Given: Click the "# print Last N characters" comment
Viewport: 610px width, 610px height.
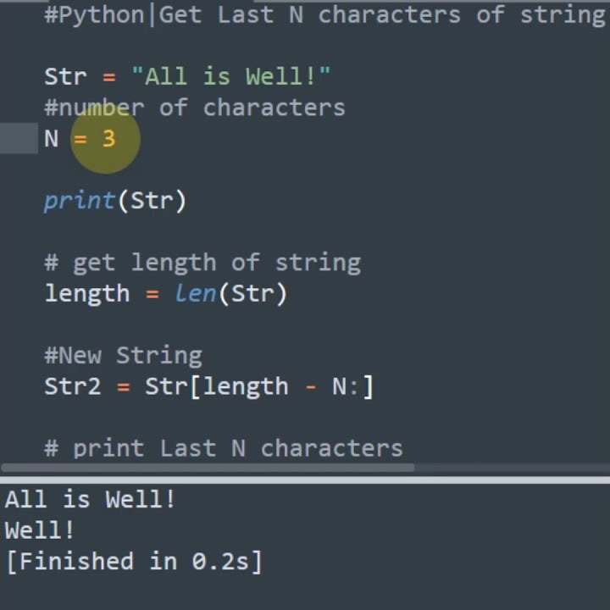Looking at the screenshot, I should (224, 448).
